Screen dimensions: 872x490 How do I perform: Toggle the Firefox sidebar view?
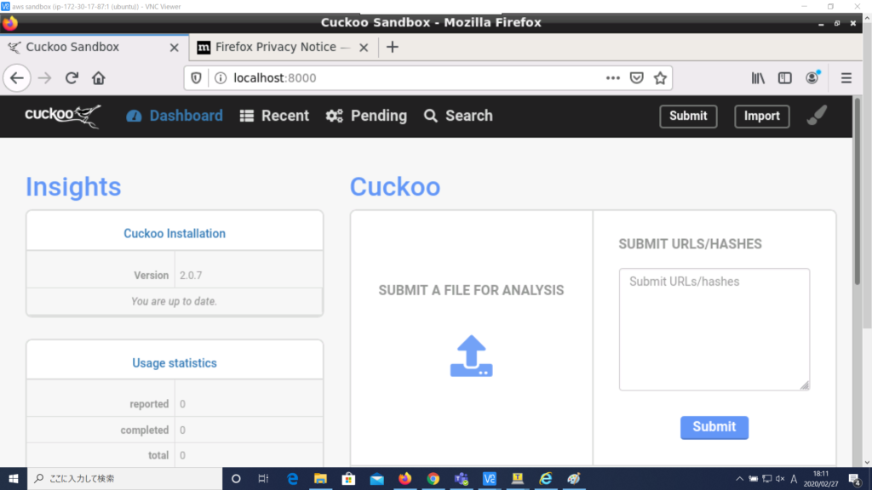[784, 77]
